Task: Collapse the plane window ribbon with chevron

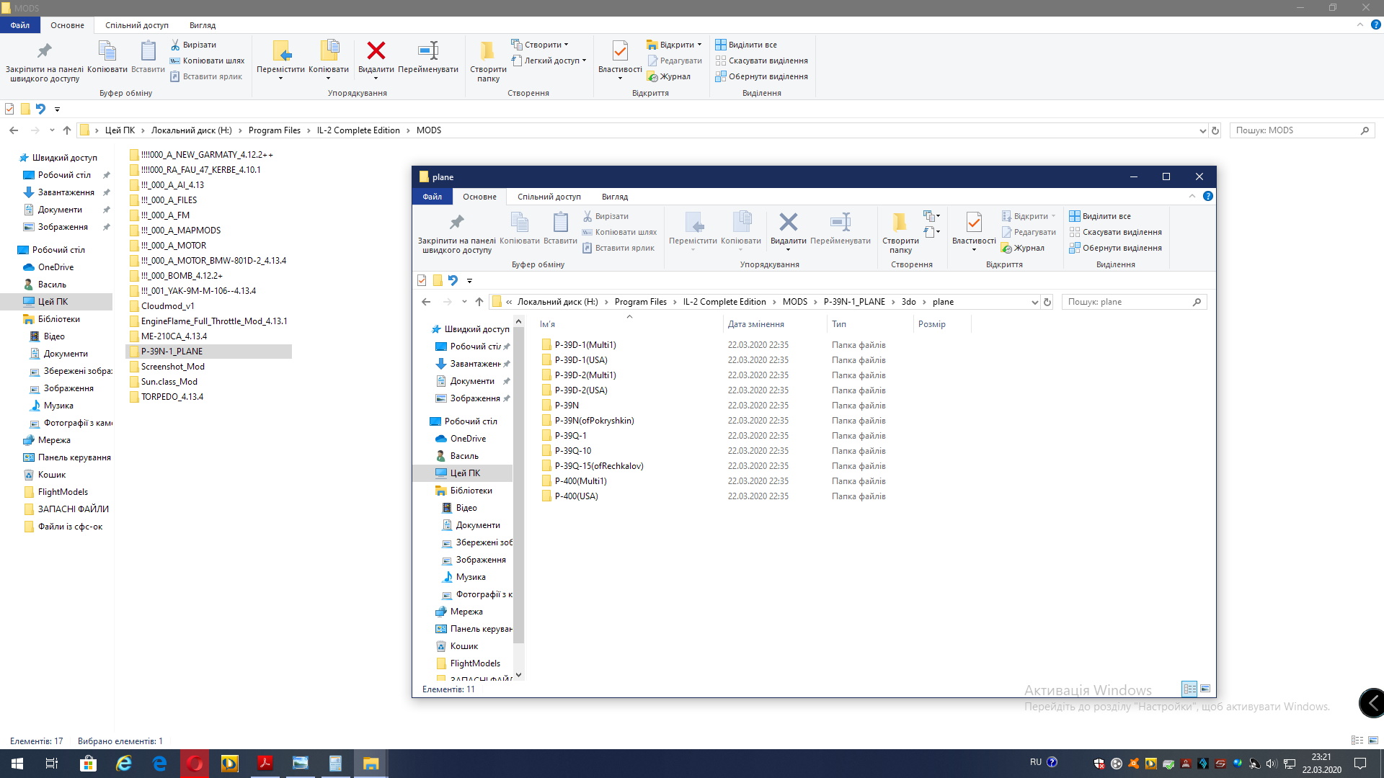Action: pyautogui.click(x=1192, y=196)
